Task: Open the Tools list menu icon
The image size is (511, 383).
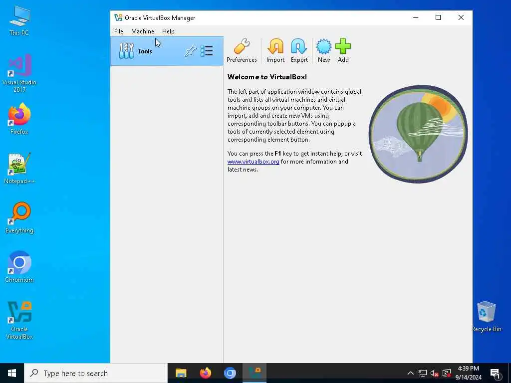Action: point(207,51)
